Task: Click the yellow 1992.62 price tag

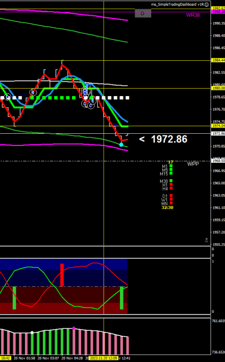Action: tap(218, 8)
